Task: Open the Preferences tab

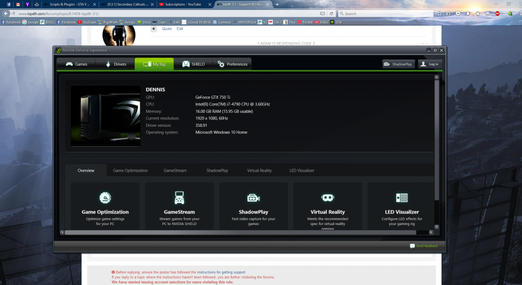Action: click(232, 64)
